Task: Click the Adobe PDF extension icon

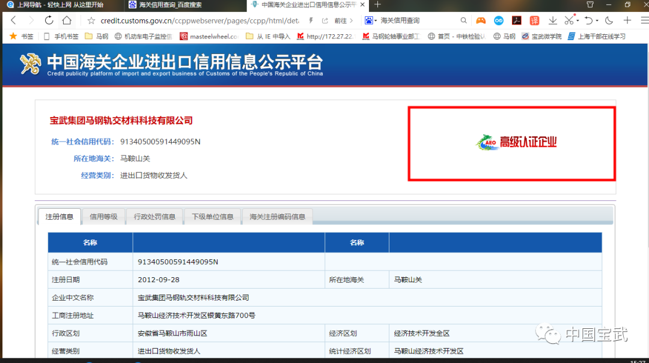Action: (x=517, y=20)
